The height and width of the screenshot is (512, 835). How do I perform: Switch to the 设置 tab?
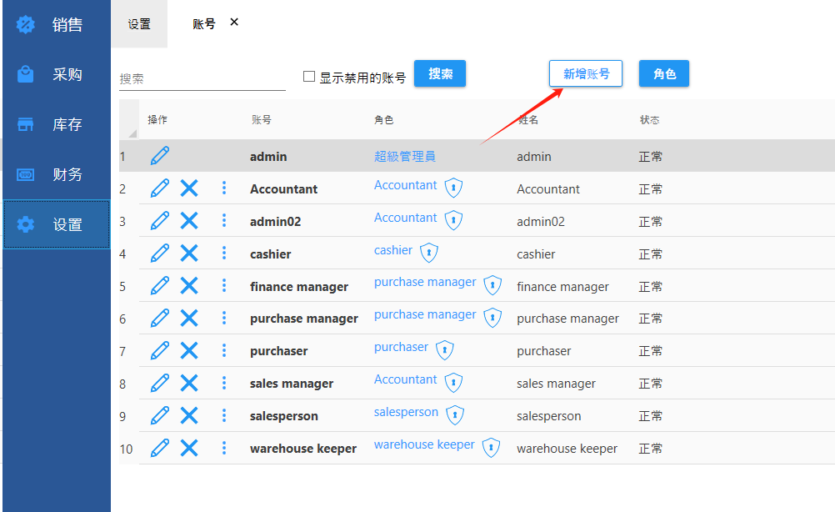pos(139,24)
